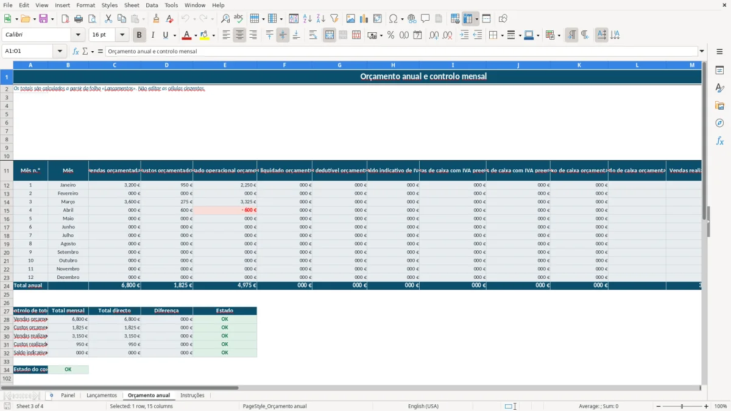
Task: Activate Clone Formatting paintbrush
Action: click(x=156, y=19)
